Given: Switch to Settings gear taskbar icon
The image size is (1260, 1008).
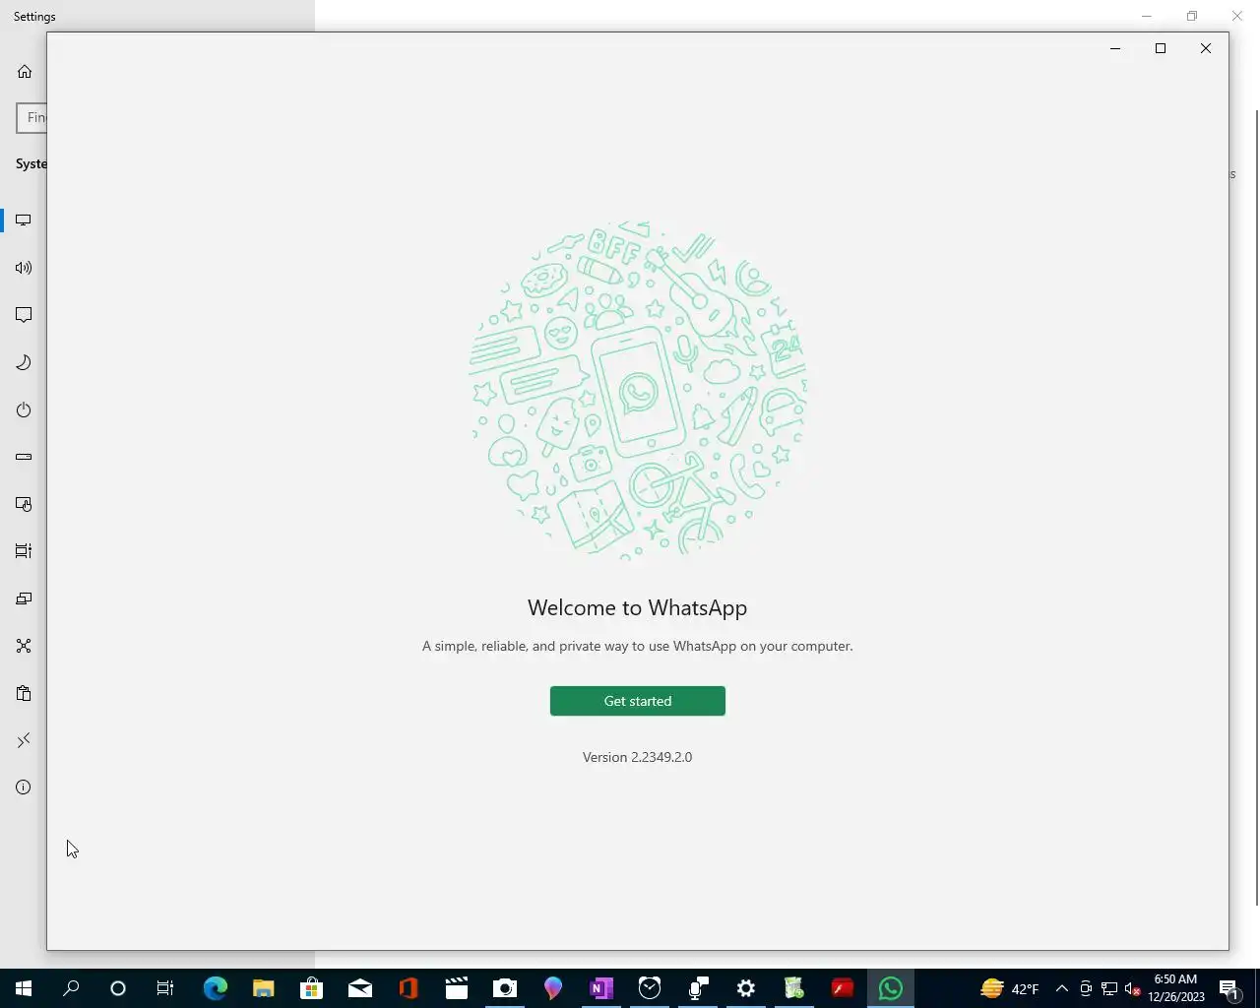Looking at the screenshot, I should 745,988.
